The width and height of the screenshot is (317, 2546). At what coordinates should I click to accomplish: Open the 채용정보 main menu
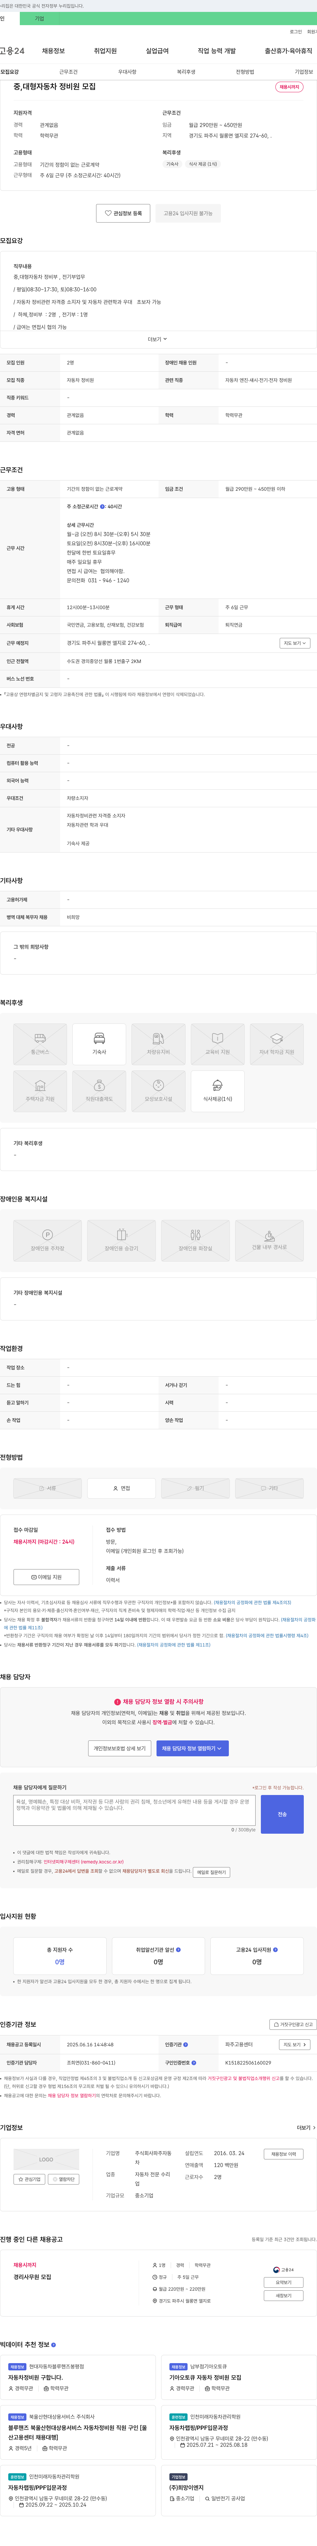[53, 50]
